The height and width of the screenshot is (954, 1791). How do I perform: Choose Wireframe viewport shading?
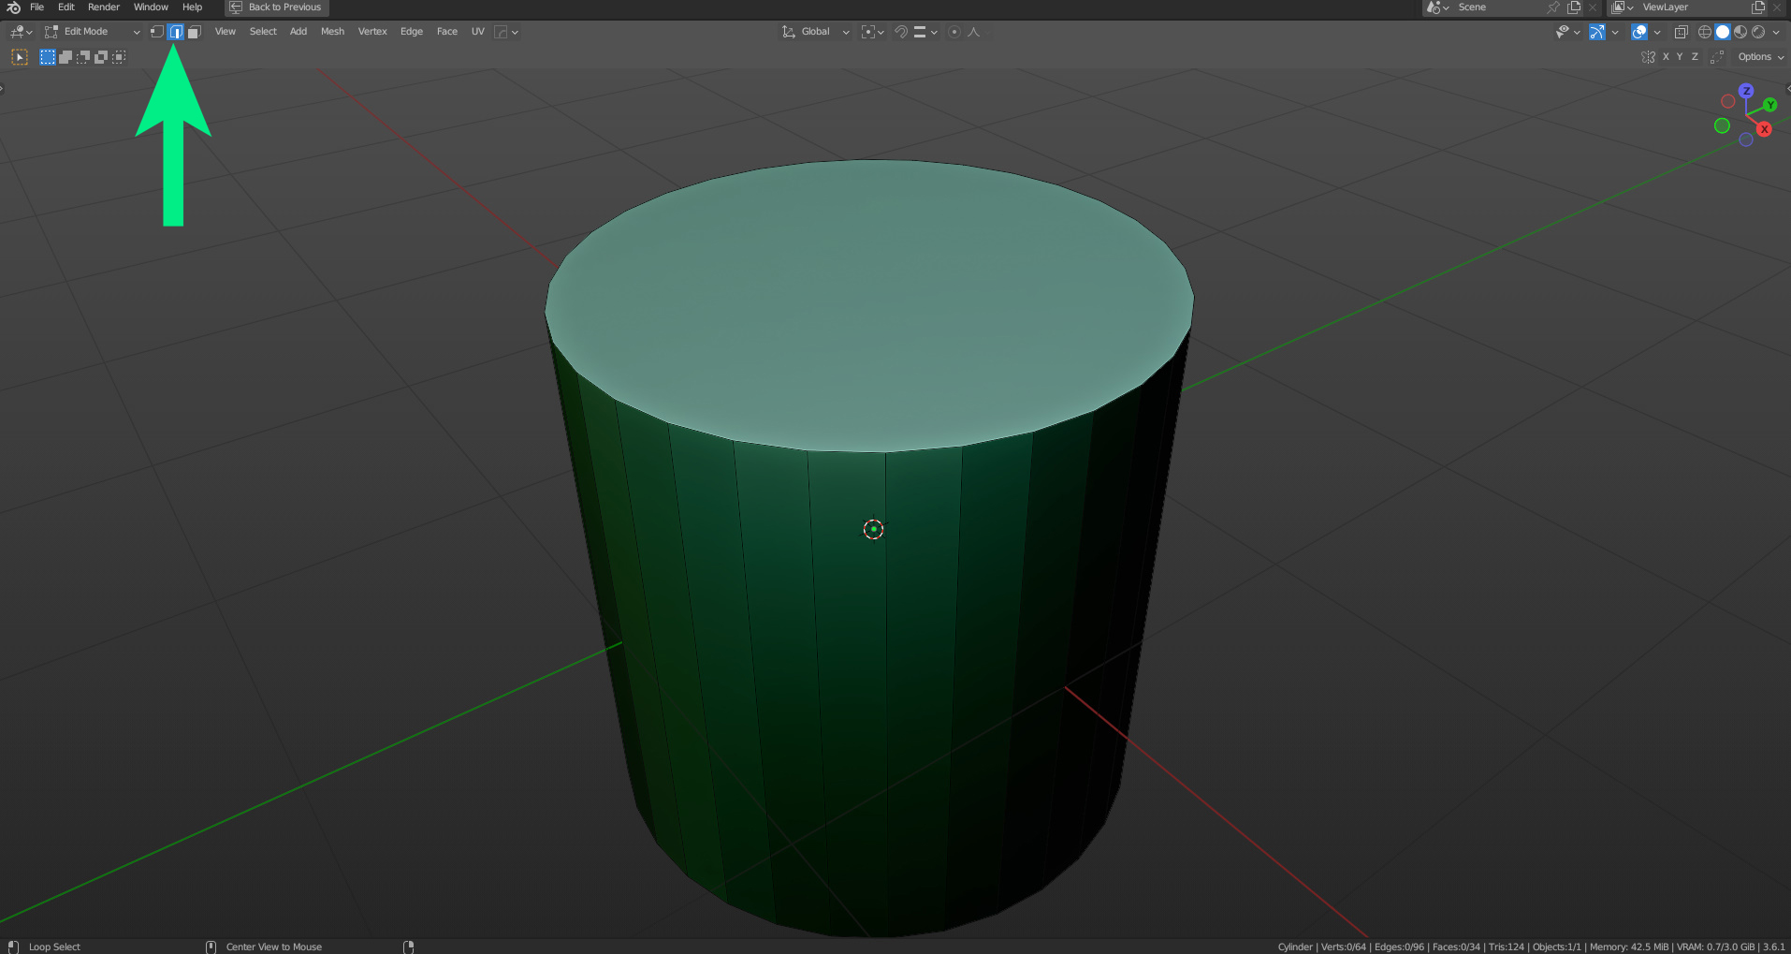(1705, 32)
